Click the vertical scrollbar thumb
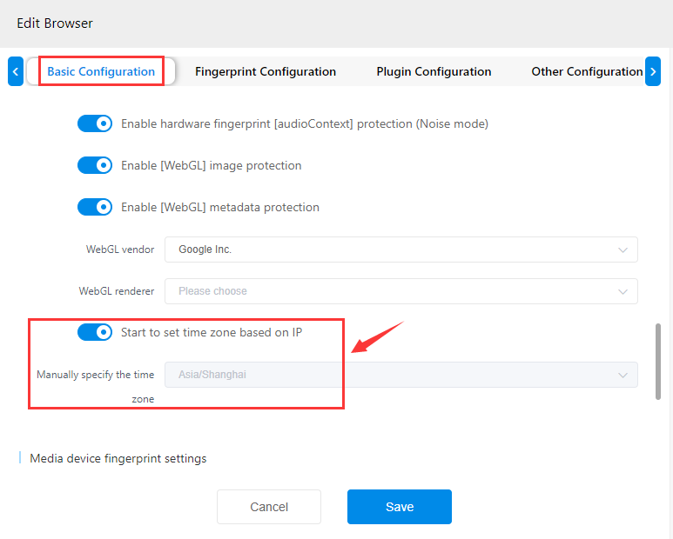The height and width of the screenshot is (539, 673). coord(658,362)
